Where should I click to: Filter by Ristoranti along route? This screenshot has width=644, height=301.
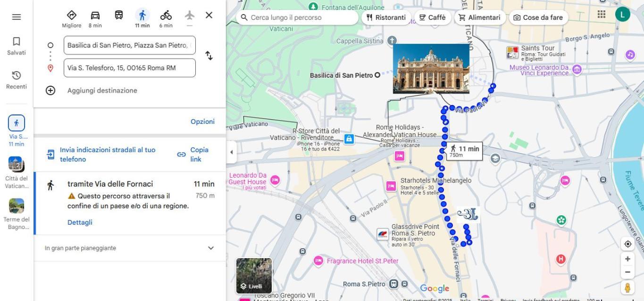point(386,17)
